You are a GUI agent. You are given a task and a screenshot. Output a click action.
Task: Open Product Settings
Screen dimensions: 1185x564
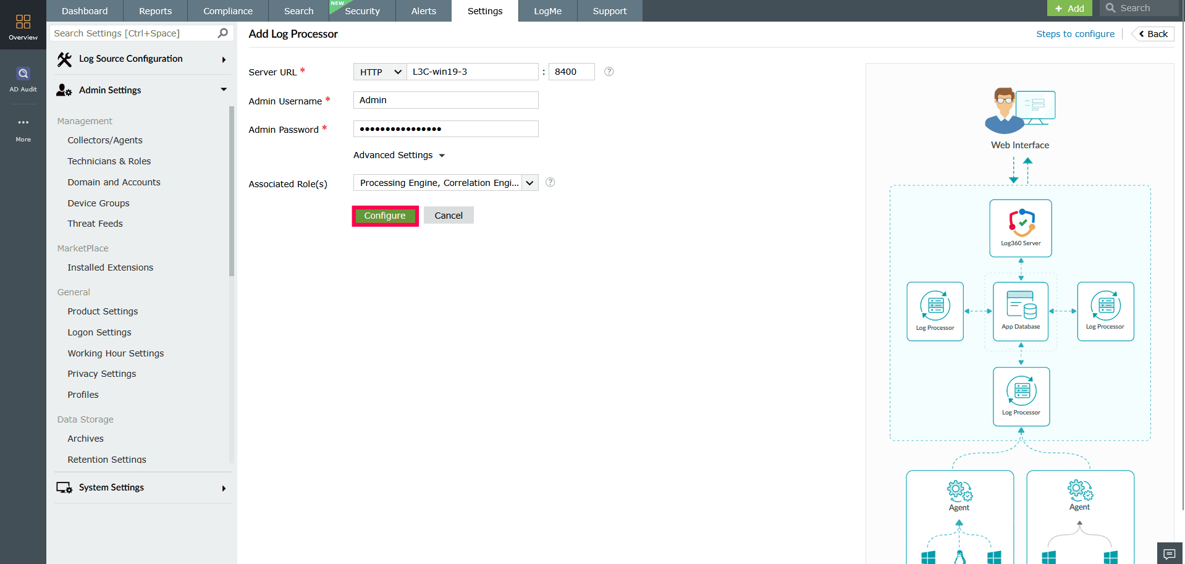coord(103,311)
